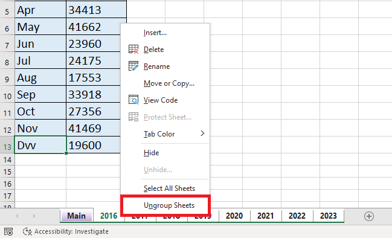Switch to the 2023 sheet tab
392x238 pixels.
coord(329,216)
